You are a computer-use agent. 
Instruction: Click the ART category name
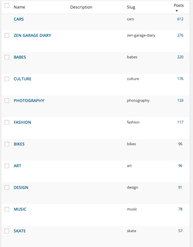pyautogui.click(x=17, y=166)
